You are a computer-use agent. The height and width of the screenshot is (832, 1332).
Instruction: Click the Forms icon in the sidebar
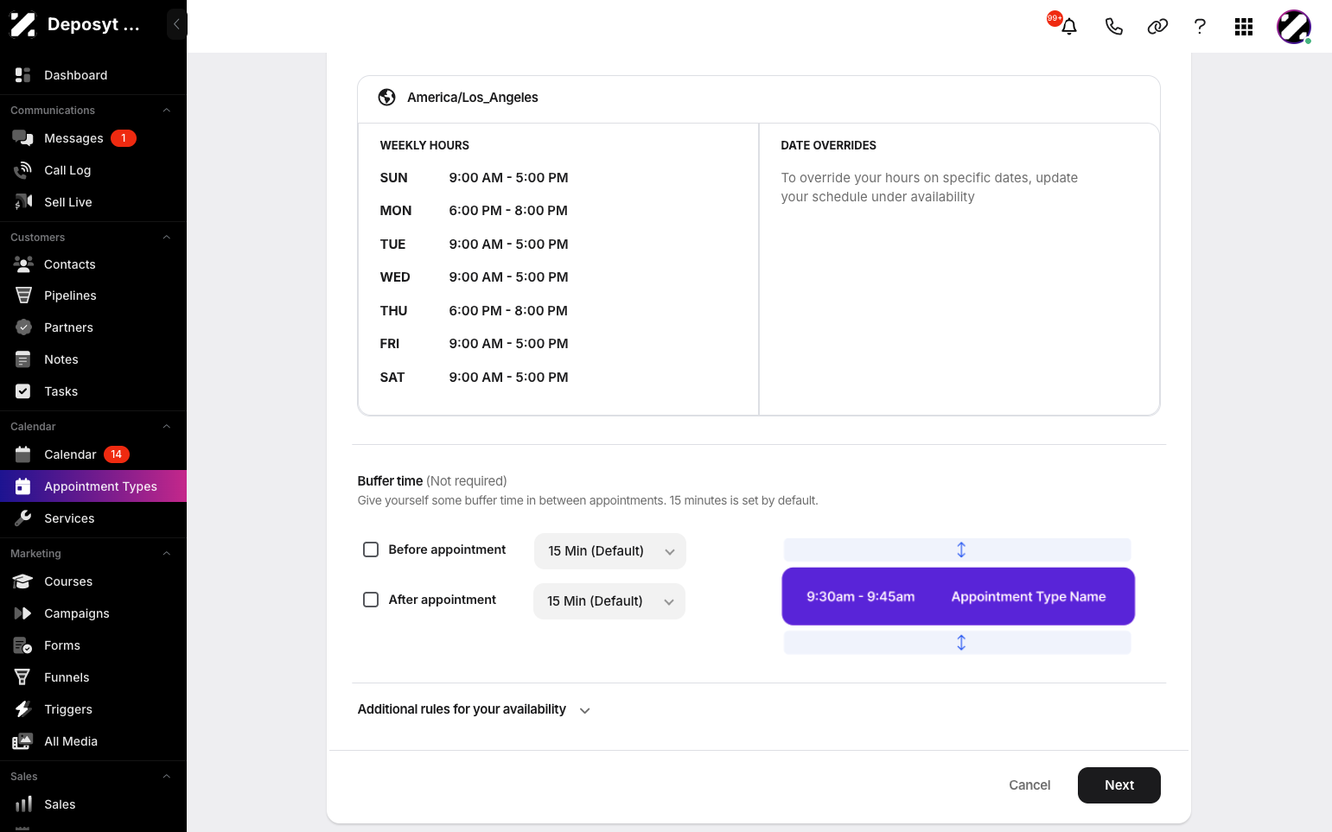tap(23, 645)
